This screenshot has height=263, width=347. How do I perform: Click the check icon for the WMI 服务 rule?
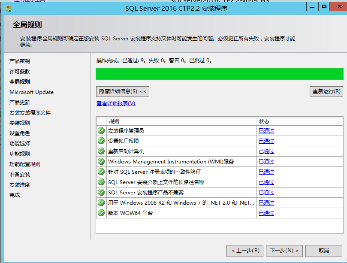coord(101,161)
